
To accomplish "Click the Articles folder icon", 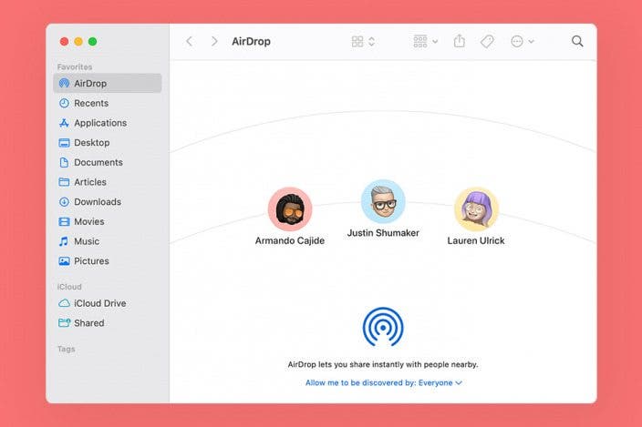I will tap(64, 182).
